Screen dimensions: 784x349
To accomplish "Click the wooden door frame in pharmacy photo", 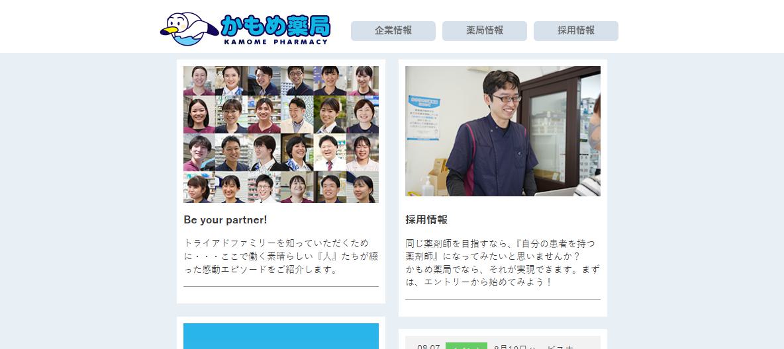I will (x=550, y=131).
